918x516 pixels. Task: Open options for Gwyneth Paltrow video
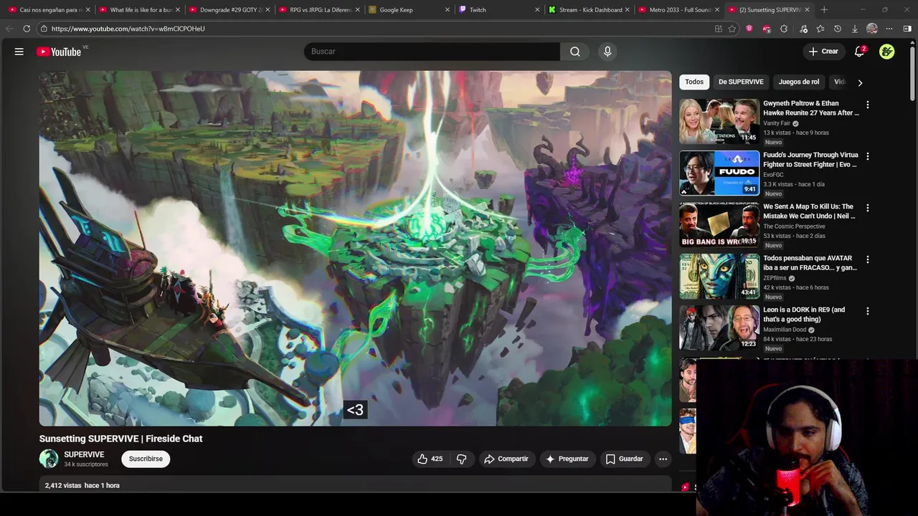tap(867, 105)
